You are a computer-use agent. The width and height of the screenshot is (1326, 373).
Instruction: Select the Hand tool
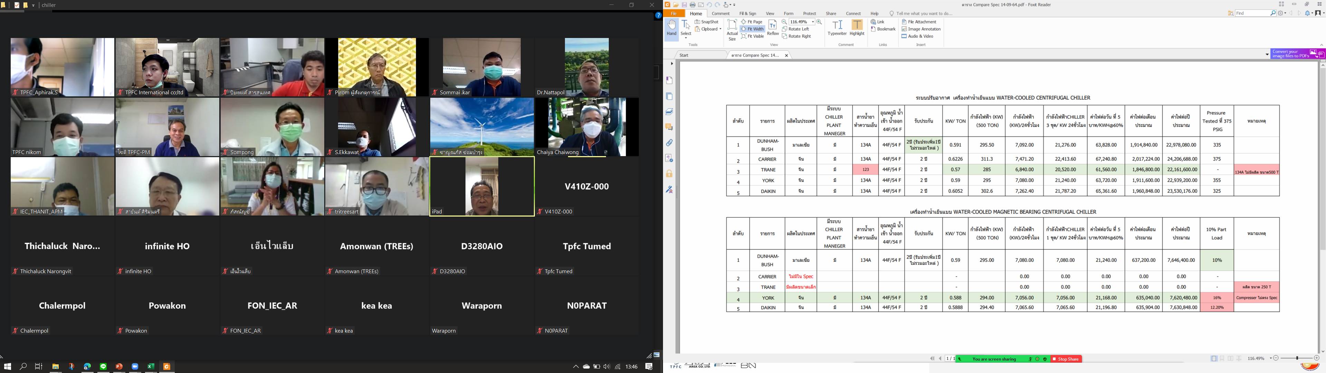click(671, 28)
